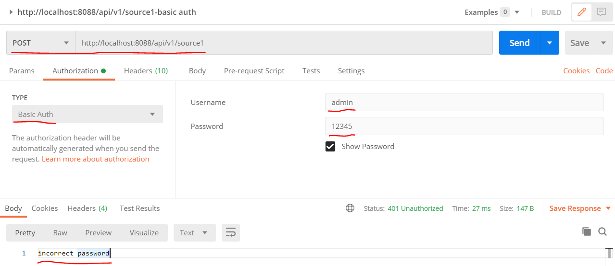Click the pencil edit icon
The width and height of the screenshot is (615, 266).
click(x=582, y=12)
